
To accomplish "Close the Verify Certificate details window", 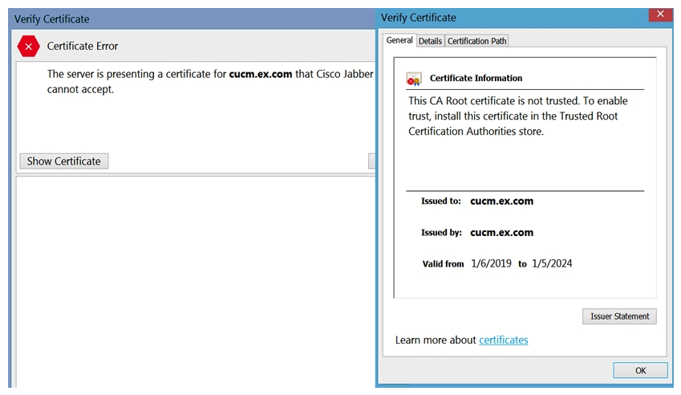I will 660,14.
